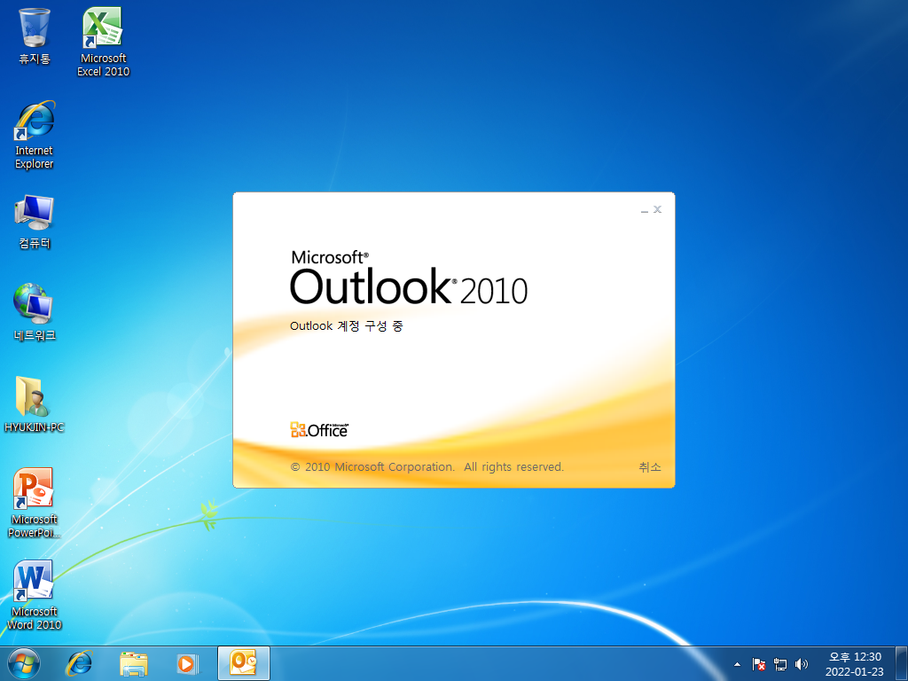Cancel Outlook loading via 취소 link
Image resolution: width=908 pixels, height=681 pixels.
pos(650,466)
